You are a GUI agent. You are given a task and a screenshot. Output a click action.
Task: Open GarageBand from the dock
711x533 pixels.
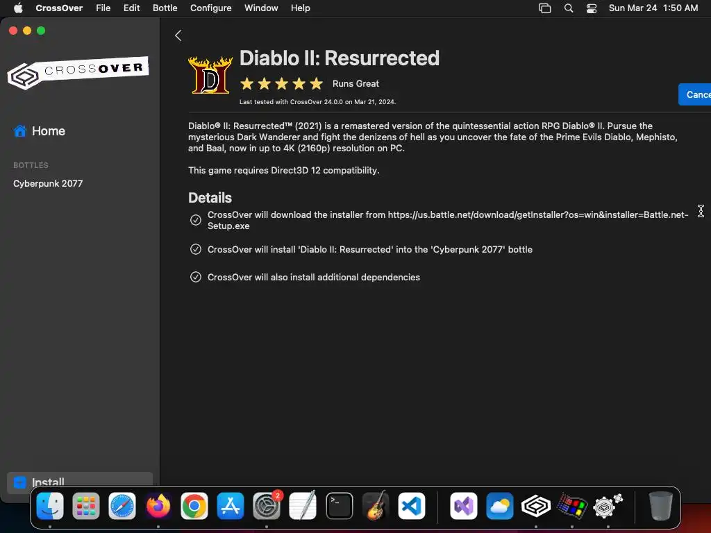click(x=376, y=506)
